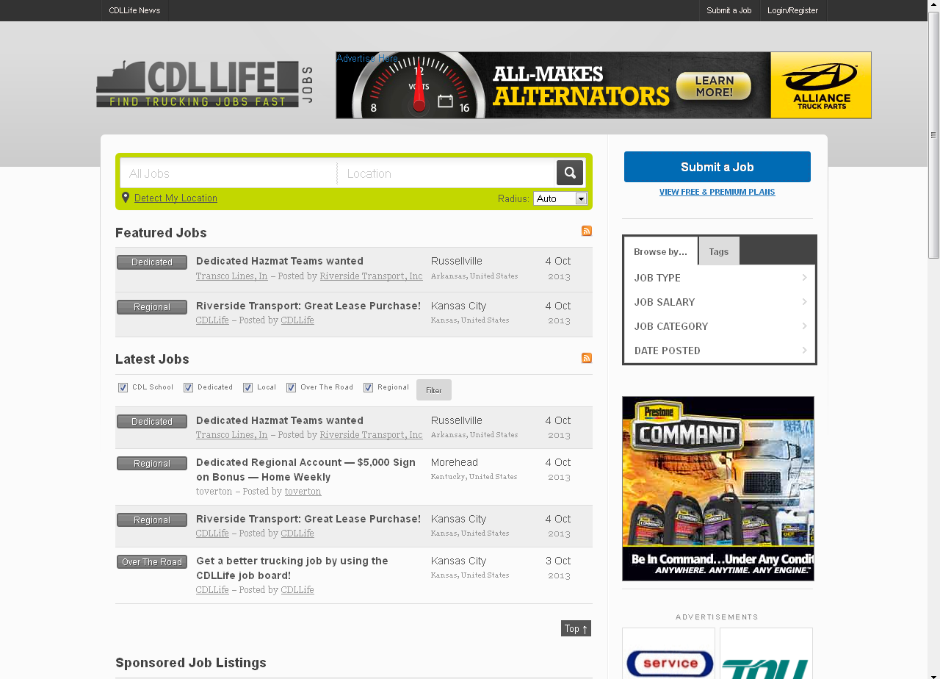Toggle the Local filter checkbox
This screenshot has width=940, height=679.
248,388
